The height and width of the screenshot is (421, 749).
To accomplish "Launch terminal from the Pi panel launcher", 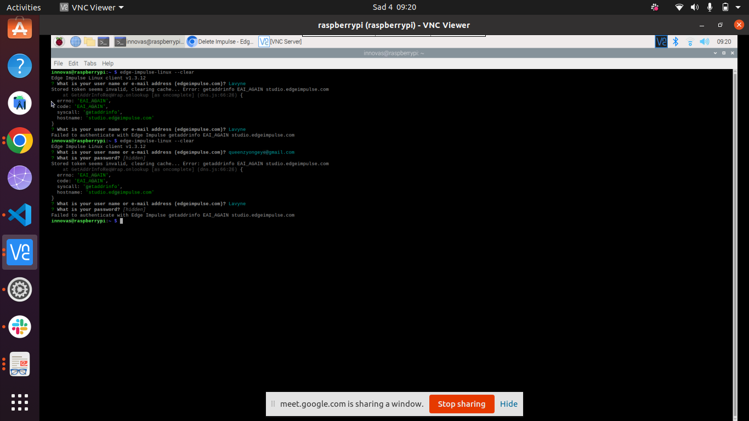I will point(104,42).
